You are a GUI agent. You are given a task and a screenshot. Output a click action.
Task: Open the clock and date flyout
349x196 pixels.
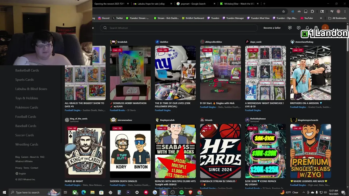click(x=333, y=192)
